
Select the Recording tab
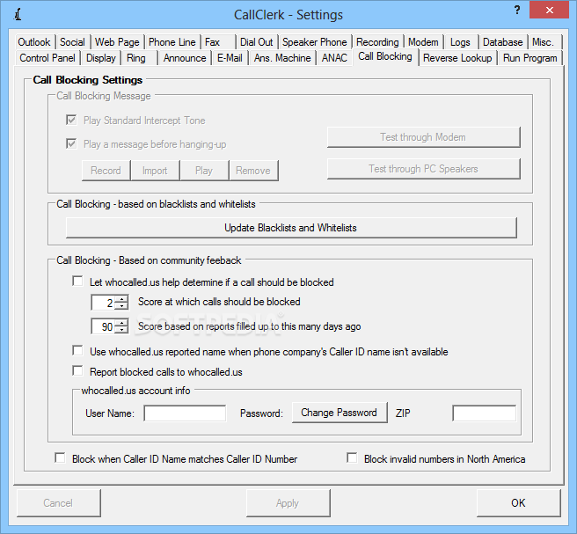pyautogui.click(x=377, y=42)
